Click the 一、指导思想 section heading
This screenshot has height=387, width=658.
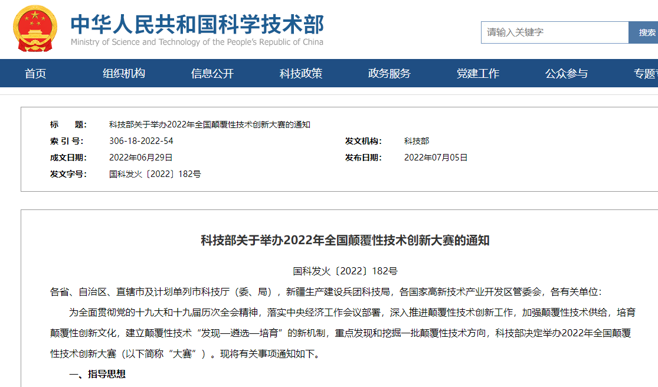tap(97, 374)
